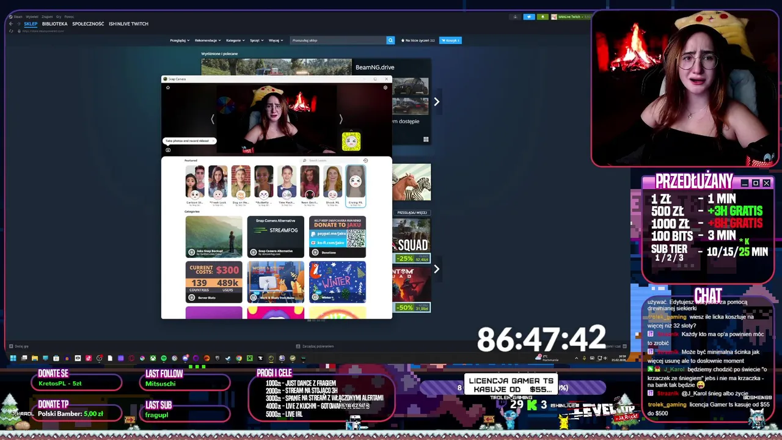
Task: Select the Time Machine lens
Action: (x=287, y=186)
